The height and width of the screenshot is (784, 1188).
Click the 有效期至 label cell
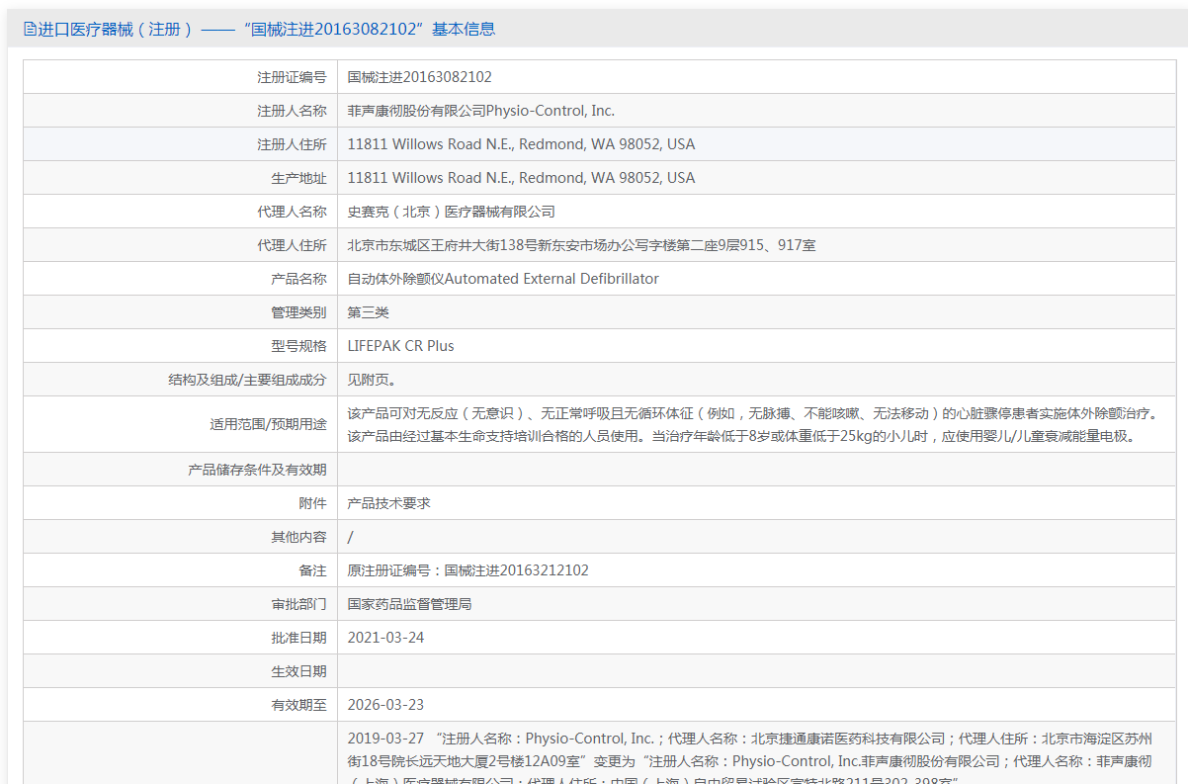click(181, 705)
